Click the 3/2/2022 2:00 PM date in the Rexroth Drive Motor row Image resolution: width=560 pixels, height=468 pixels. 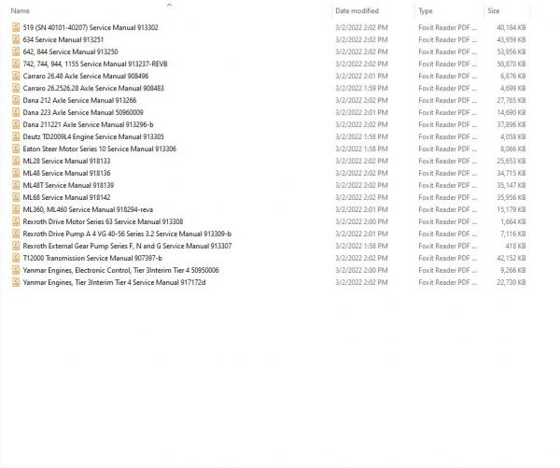(361, 222)
